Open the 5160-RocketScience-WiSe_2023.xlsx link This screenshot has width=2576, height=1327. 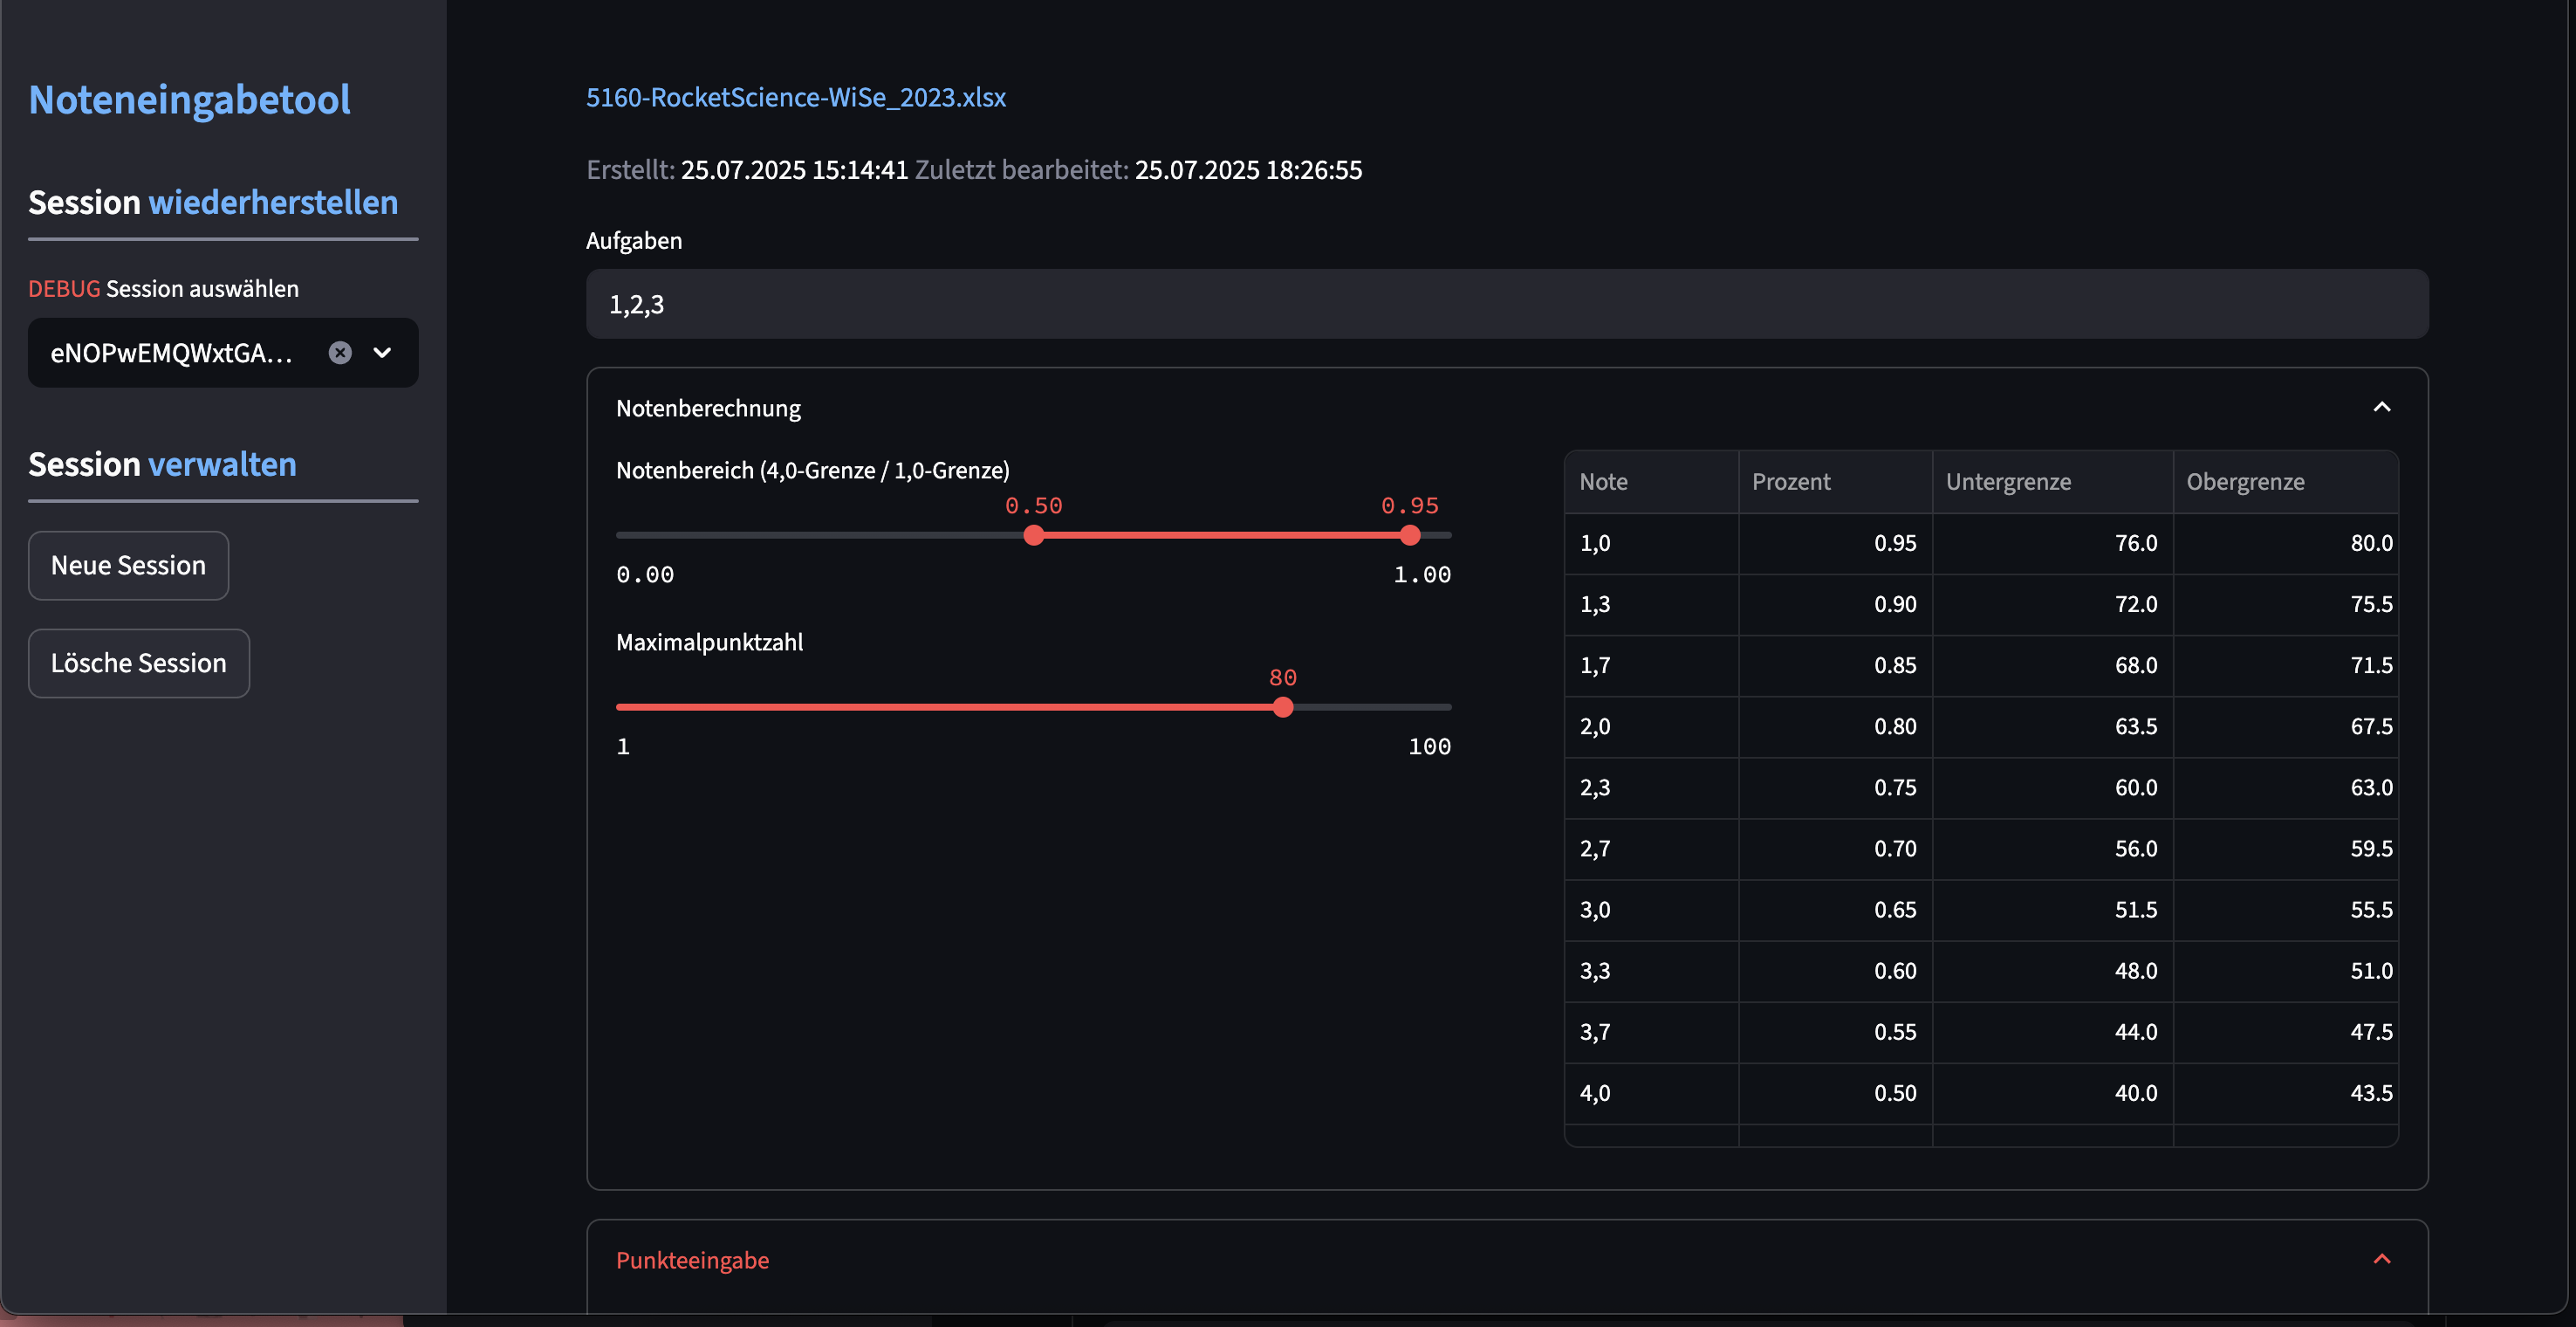(795, 97)
